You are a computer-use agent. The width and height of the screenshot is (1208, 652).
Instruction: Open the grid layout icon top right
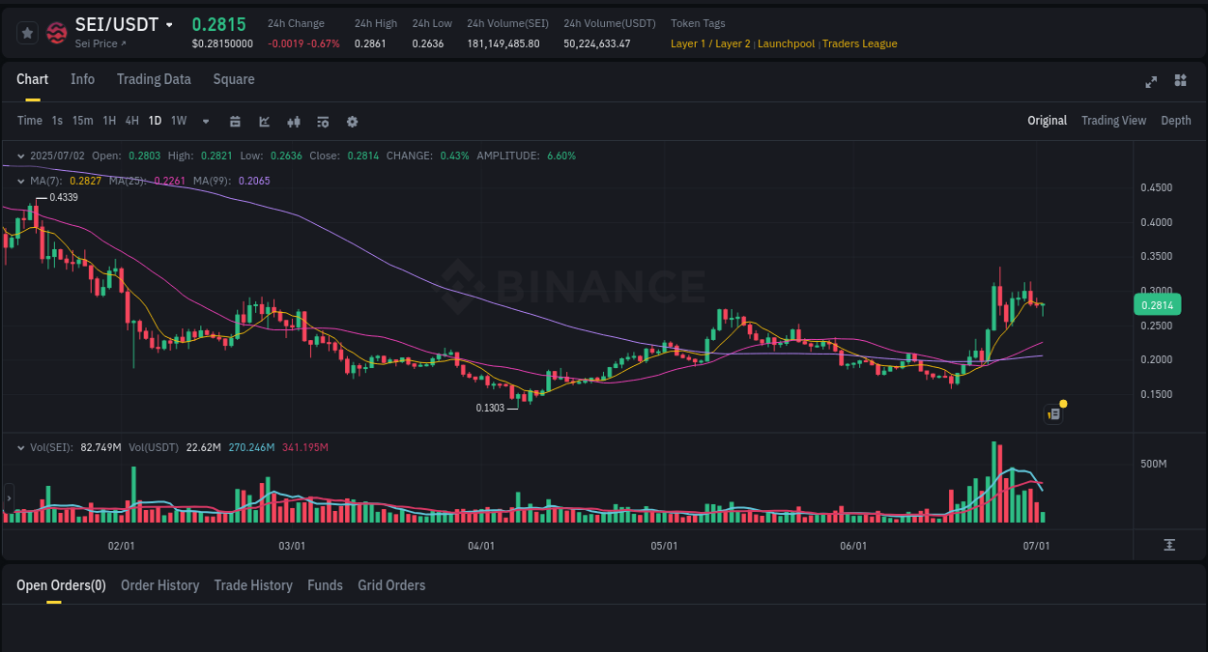(x=1180, y=82)
